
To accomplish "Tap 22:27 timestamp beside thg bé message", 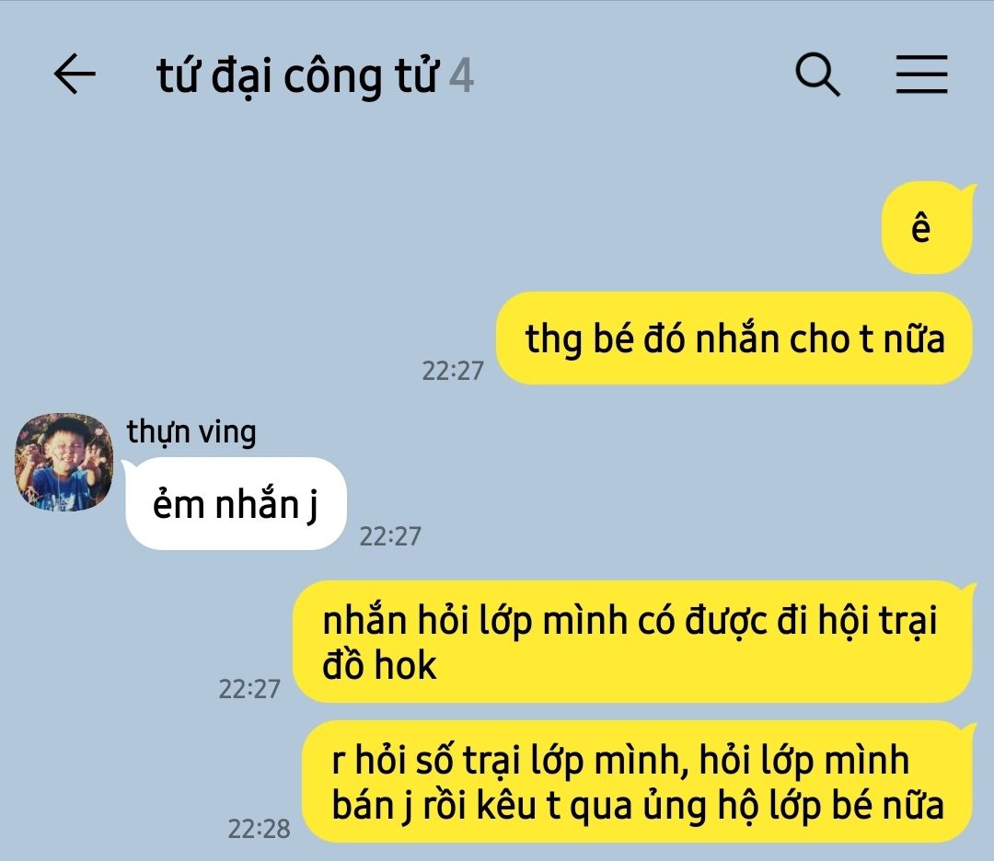I will pyautogui.click(x=453, y=372).
